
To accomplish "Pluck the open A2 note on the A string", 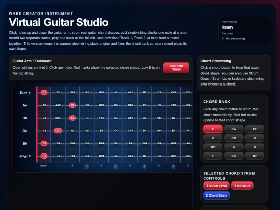I will (x=44, y=105).
